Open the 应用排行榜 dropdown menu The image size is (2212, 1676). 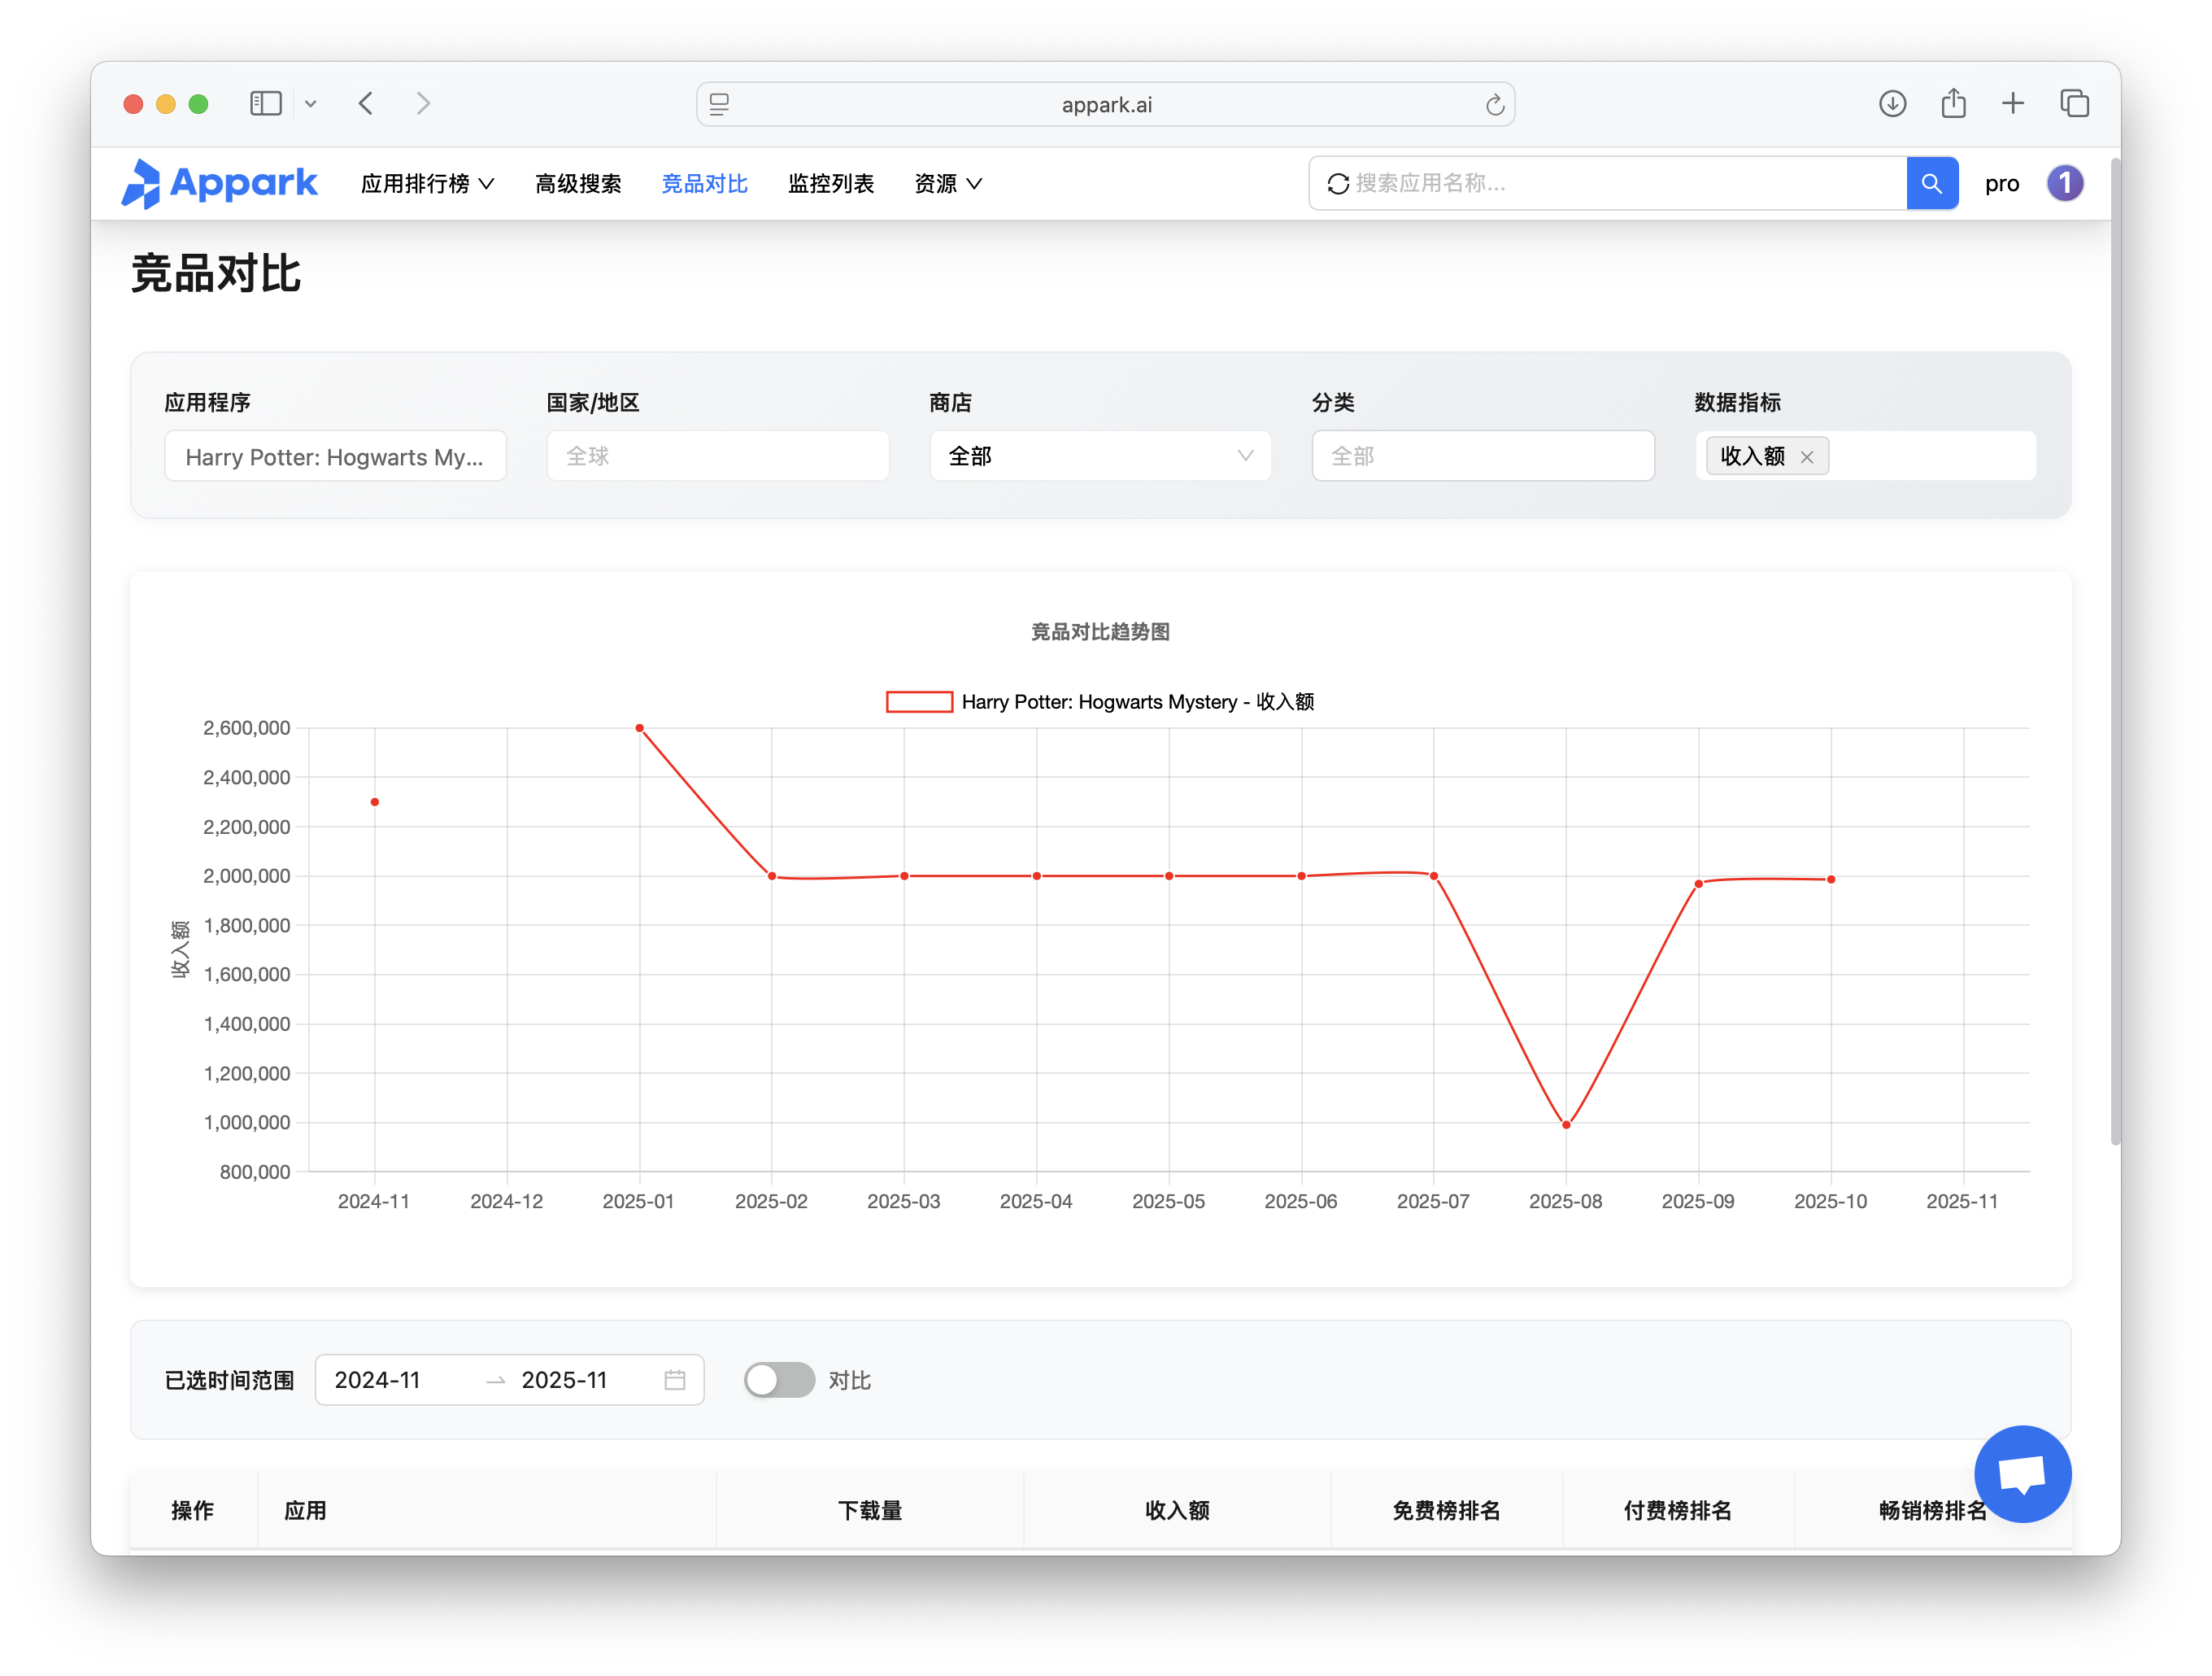coord(427,184)
